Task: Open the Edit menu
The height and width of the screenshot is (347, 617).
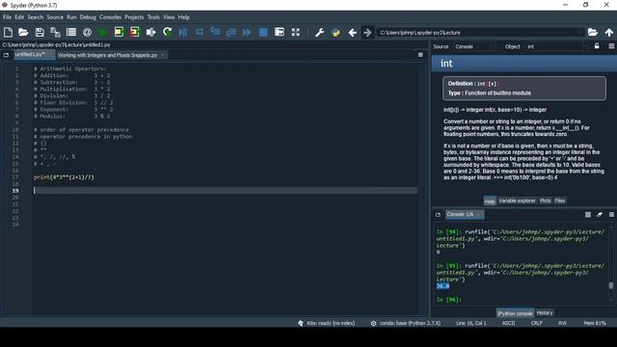Action: (x=19, y=17)
